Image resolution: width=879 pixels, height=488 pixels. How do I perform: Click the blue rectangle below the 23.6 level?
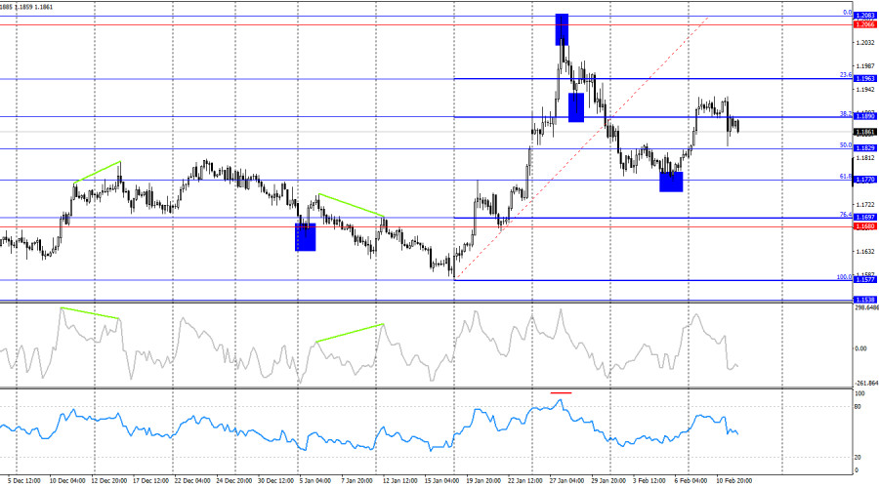pos(576,107)
